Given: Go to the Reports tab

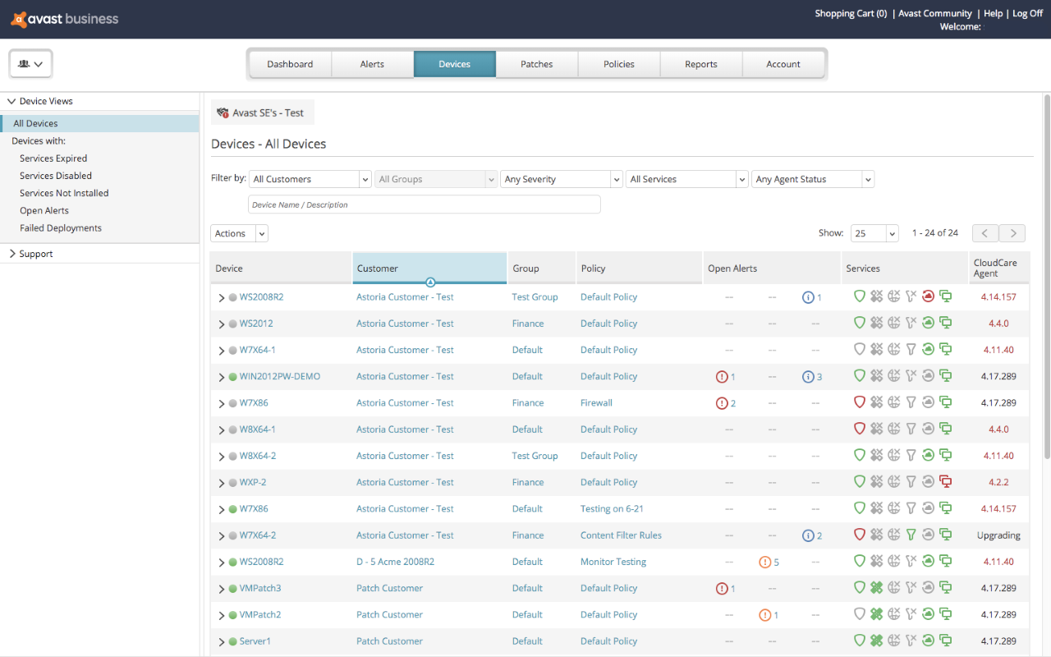Looking at the screenshot, I should click(x=701, y=64).
